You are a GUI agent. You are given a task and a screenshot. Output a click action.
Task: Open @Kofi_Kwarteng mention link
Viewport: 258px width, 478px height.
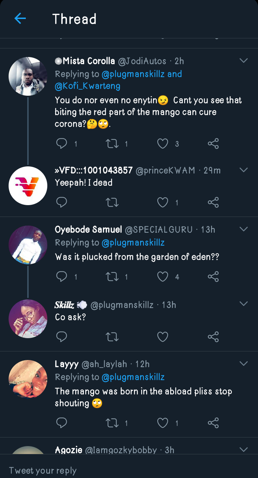(87, 86)
